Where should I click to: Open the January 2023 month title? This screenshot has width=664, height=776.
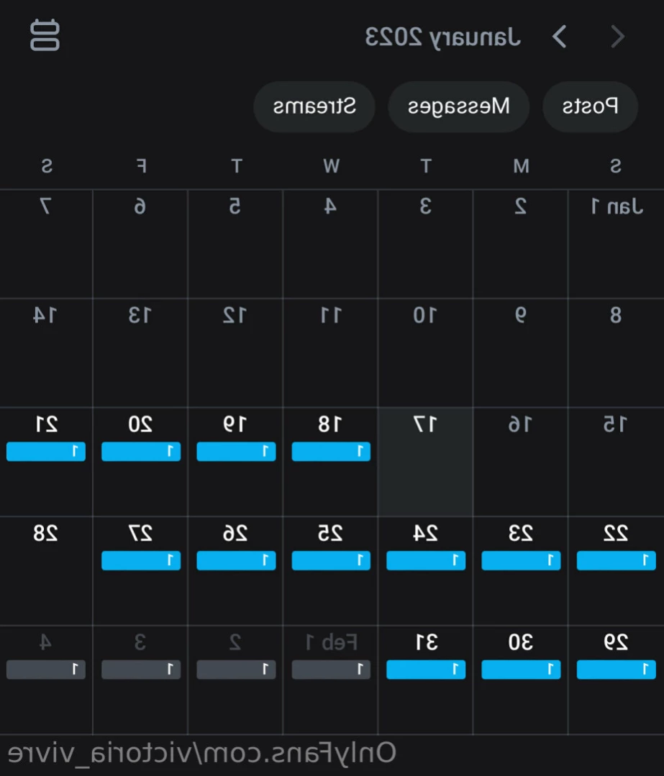[x=442, y=37]
